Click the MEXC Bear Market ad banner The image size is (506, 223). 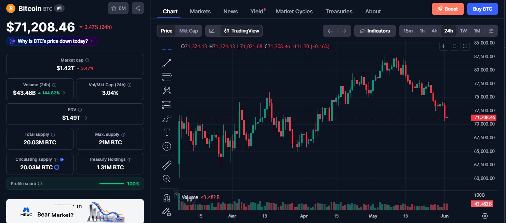coord(75,211)
